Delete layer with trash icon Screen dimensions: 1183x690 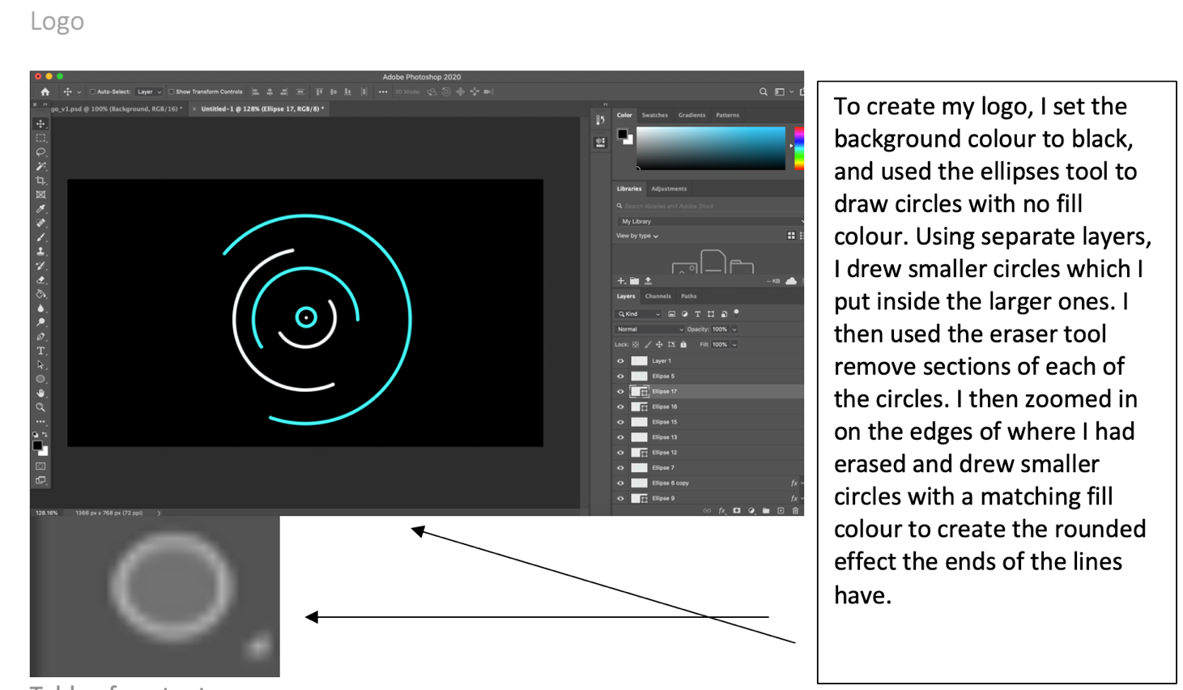795,511
